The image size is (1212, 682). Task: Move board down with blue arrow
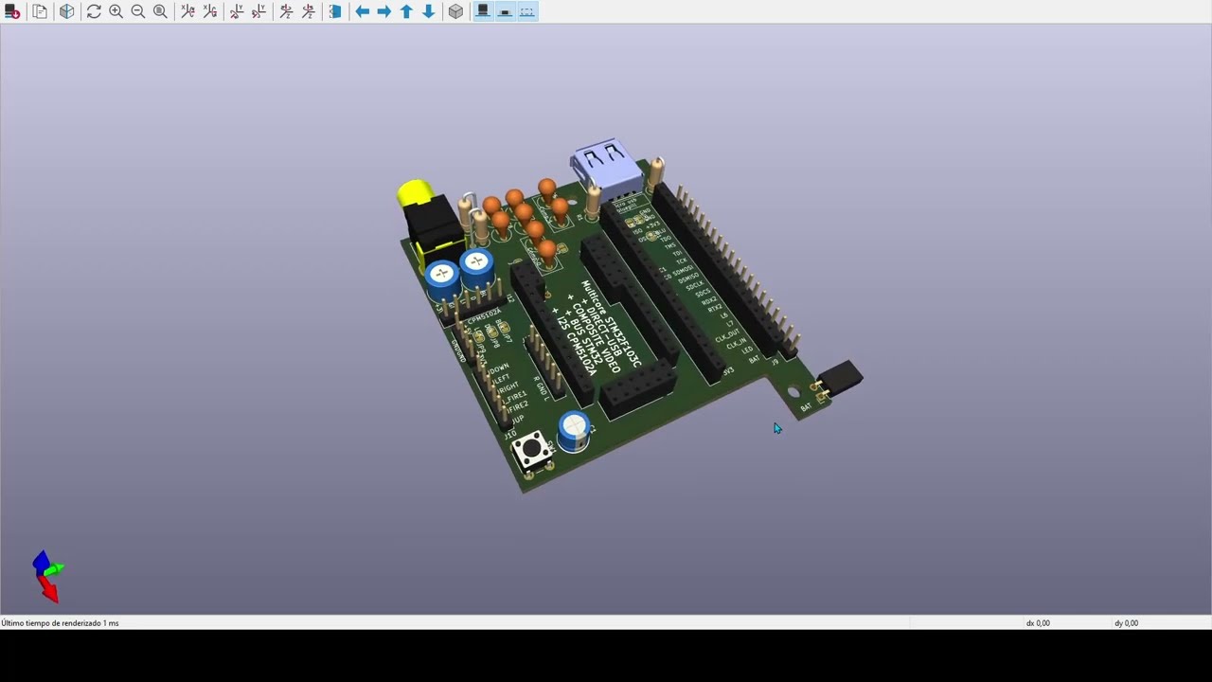429,11
